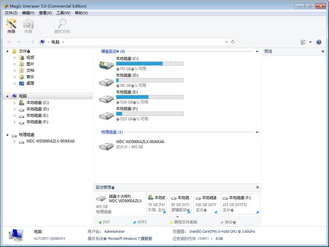Click the computer icon in status panel
The image size is (329, 247).
[x=16, y=235]
